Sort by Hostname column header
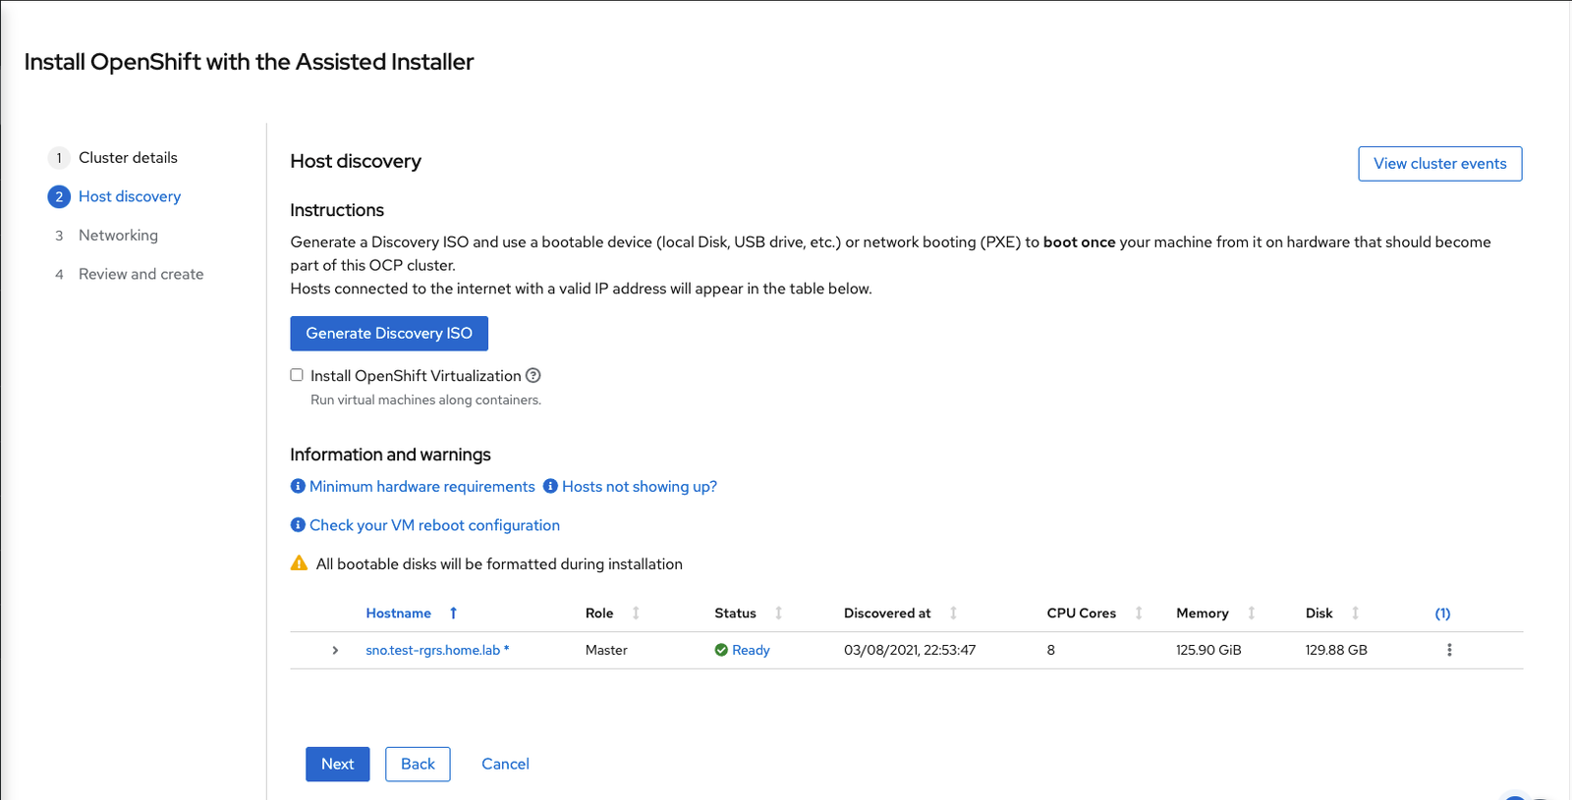Image resolution: width=1572 pixels, height=800 pixels. [398, 613]
